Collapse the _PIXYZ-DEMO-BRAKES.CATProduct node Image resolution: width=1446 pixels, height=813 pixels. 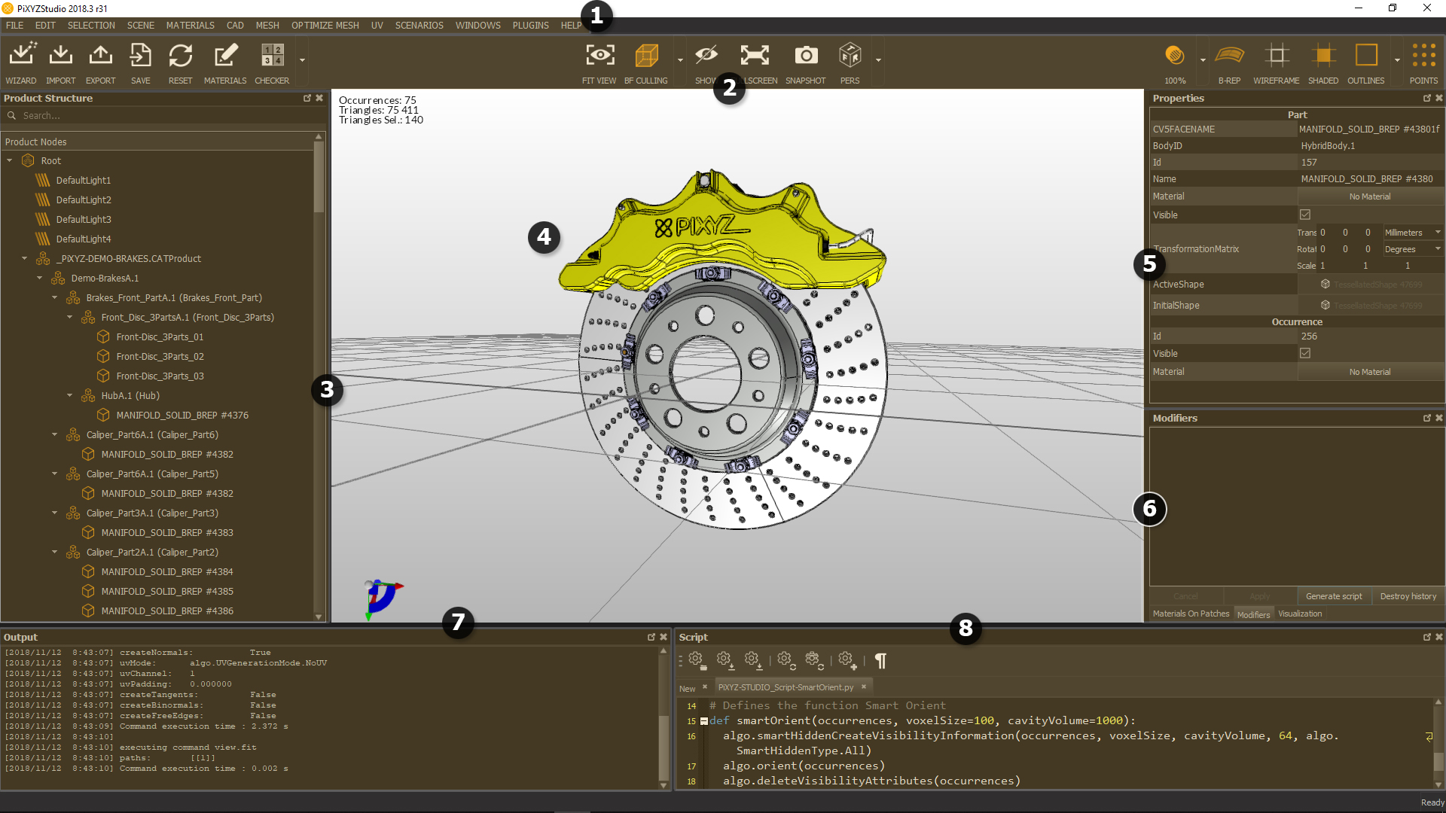pyautogui.click(x=25, y=258)
